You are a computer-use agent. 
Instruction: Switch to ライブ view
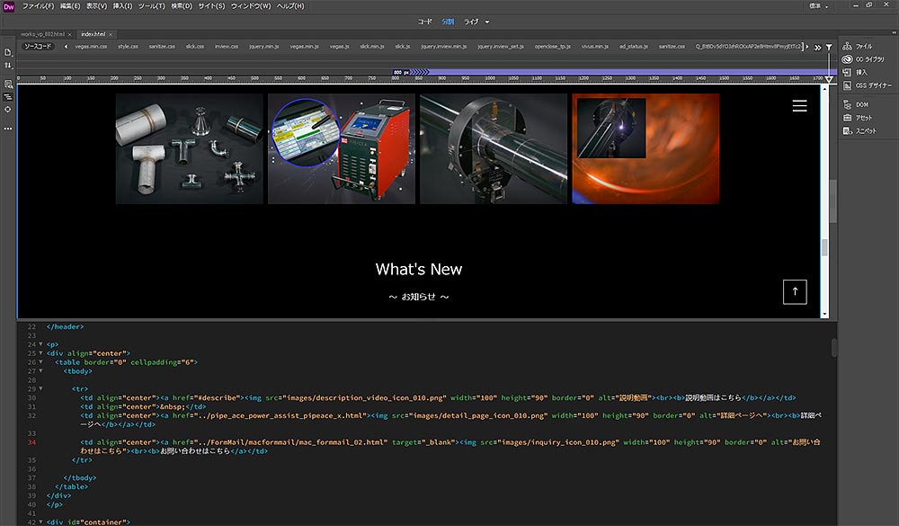click(471, 22)
